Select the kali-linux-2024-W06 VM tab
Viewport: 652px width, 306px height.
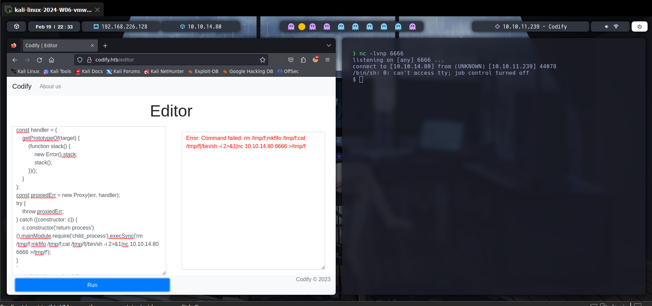click(x=52, y=10)
